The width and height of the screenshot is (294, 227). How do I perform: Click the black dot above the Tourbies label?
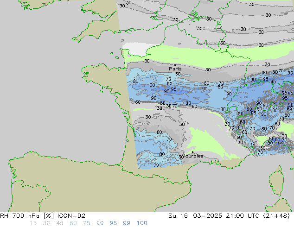coord(192,152)
